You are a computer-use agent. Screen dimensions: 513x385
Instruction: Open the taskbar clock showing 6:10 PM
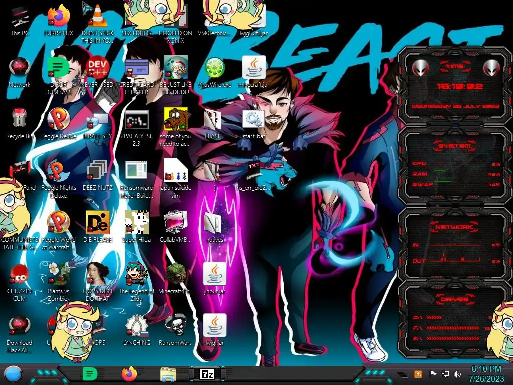486,374
